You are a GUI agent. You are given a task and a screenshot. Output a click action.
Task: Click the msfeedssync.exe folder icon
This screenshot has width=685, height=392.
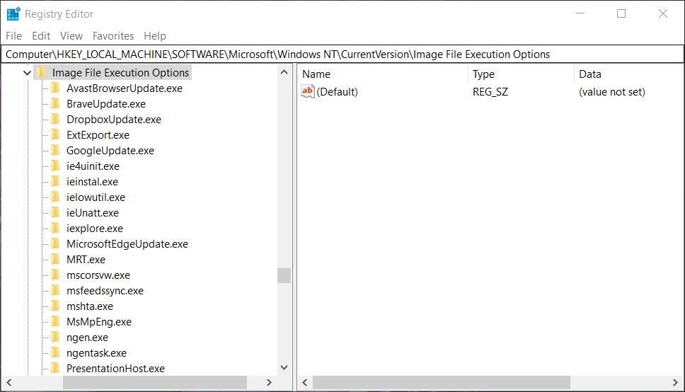(x=55, y=291)
